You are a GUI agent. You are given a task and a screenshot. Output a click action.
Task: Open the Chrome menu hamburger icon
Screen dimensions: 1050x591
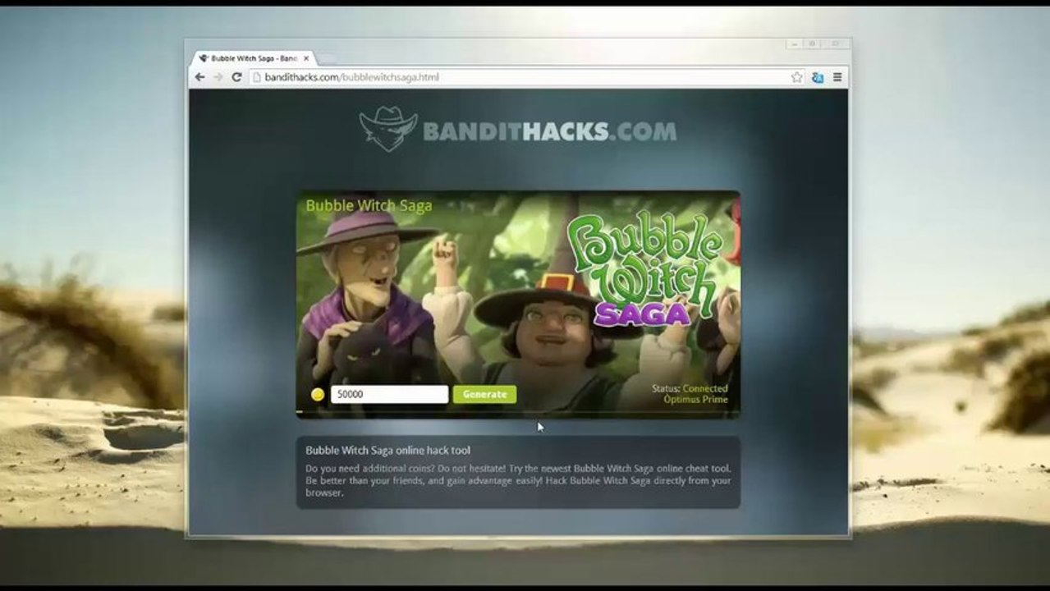(837, 77)
